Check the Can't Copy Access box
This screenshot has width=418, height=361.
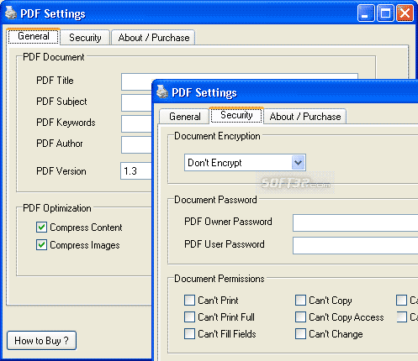click(x=300, y=317)
